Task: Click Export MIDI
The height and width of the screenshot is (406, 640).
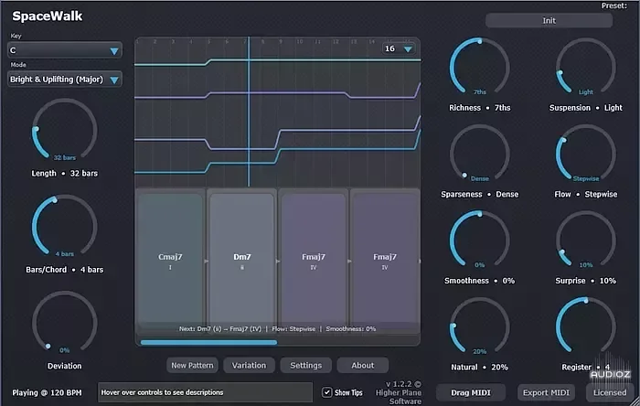Action: [x=546, y=392]
